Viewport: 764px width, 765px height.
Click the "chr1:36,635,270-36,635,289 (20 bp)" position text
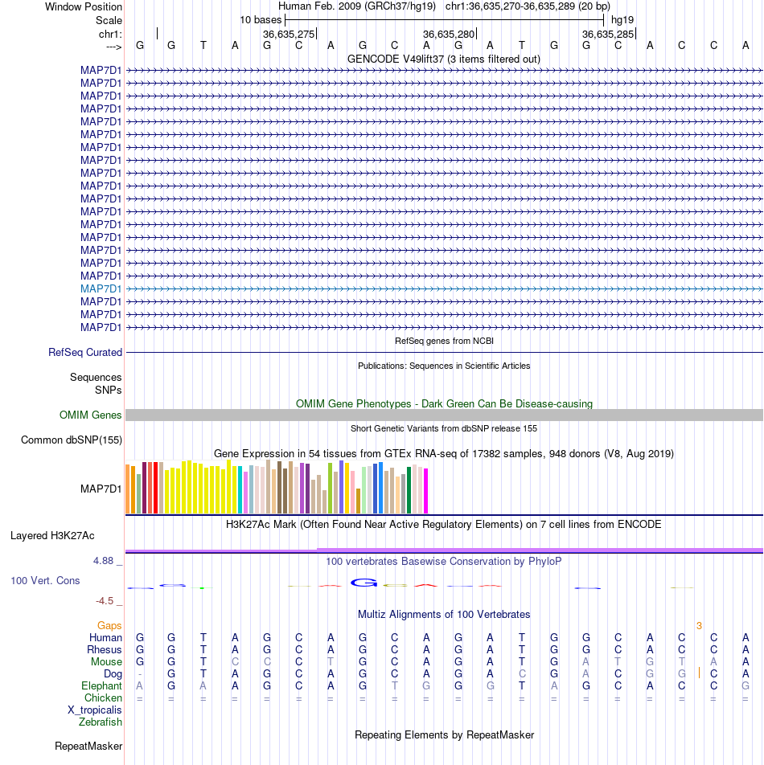coord(528,6)
